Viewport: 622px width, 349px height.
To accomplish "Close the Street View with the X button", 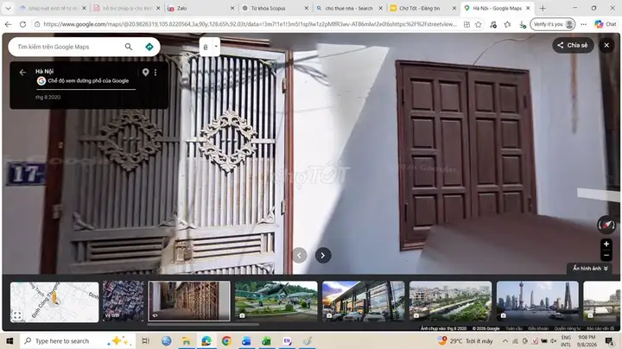I will [x=606, y=45].
